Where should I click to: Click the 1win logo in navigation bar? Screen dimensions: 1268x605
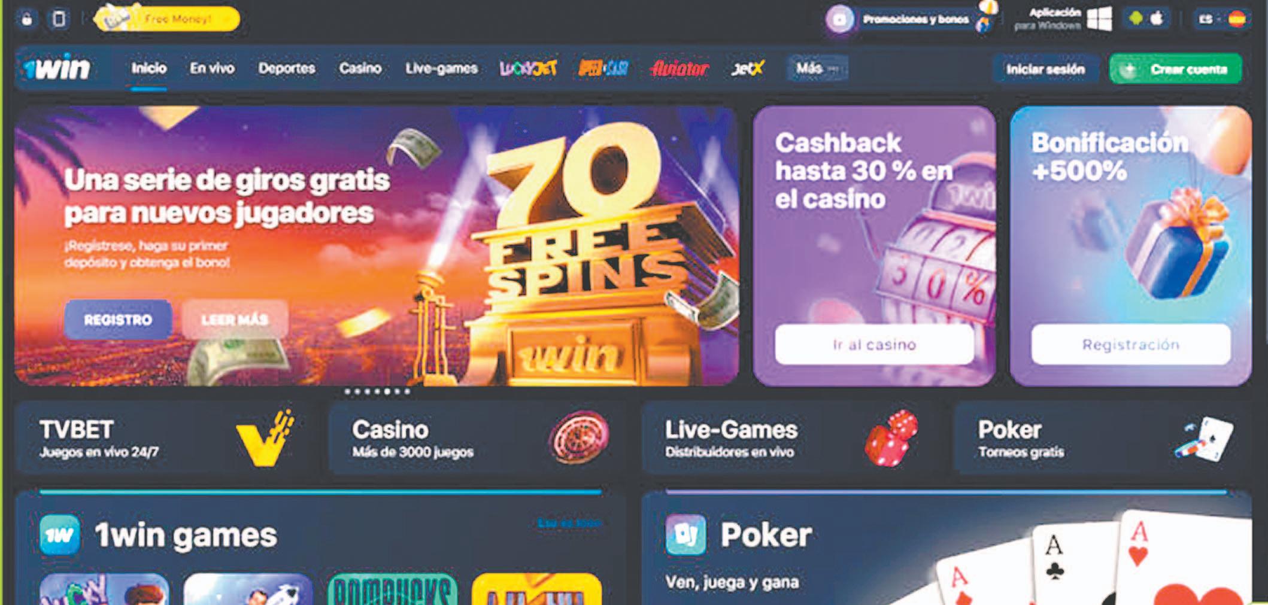[57, 68]
